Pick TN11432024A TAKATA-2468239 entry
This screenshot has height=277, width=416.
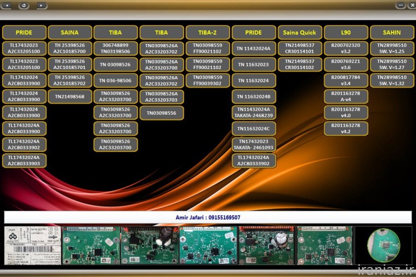(x=253, y=112)
